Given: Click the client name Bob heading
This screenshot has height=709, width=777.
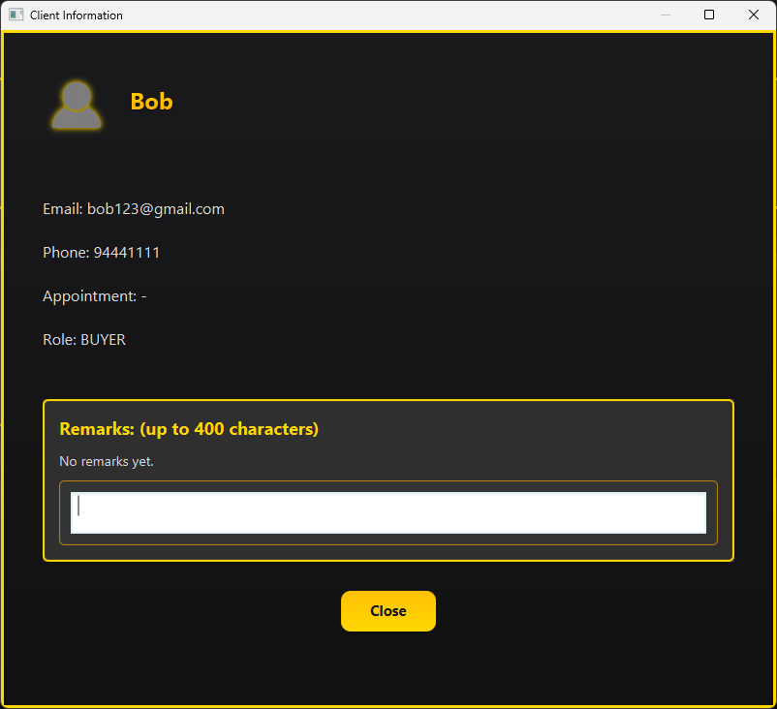Looking at the screenshot, I should (151, 102).
